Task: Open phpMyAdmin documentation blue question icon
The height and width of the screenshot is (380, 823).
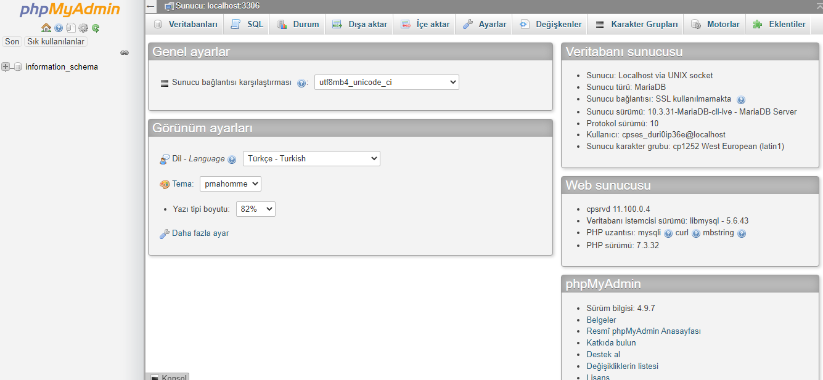Action: [59, 28]
